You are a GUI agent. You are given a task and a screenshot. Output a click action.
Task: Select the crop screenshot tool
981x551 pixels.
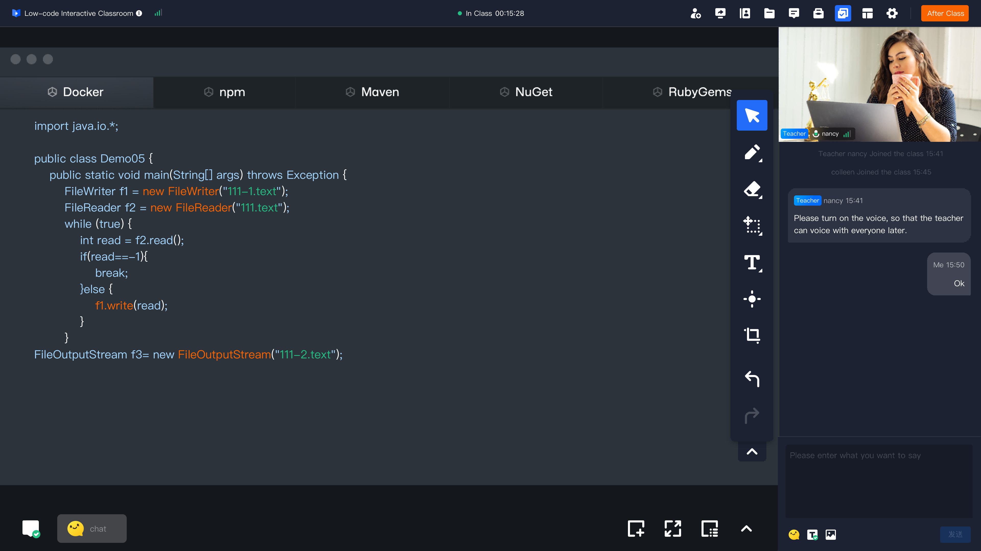[x=752, y=335]
